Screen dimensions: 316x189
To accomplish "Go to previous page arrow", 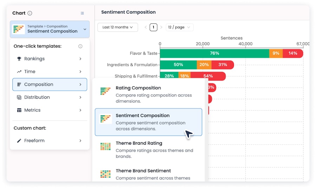I will (145, 27).
